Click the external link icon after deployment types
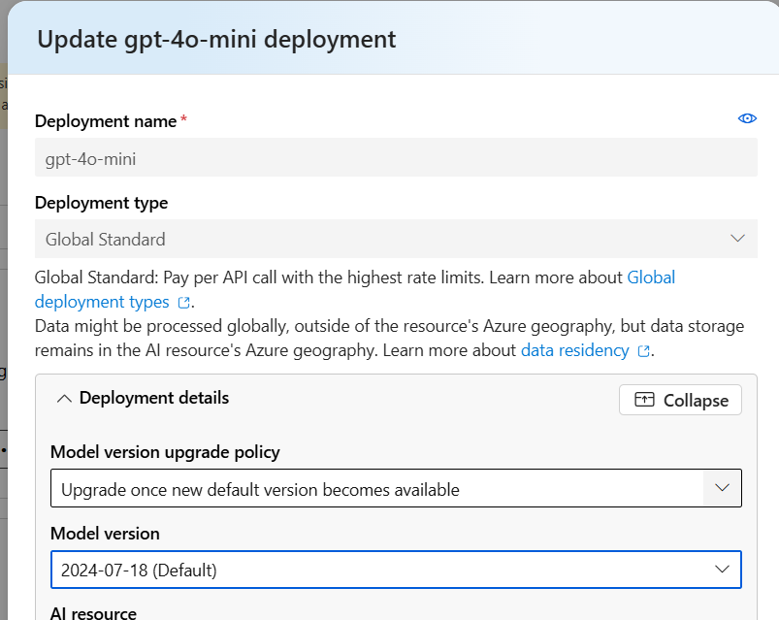The height and width of the screenshot is (620, 779). [x=184, y=303]
